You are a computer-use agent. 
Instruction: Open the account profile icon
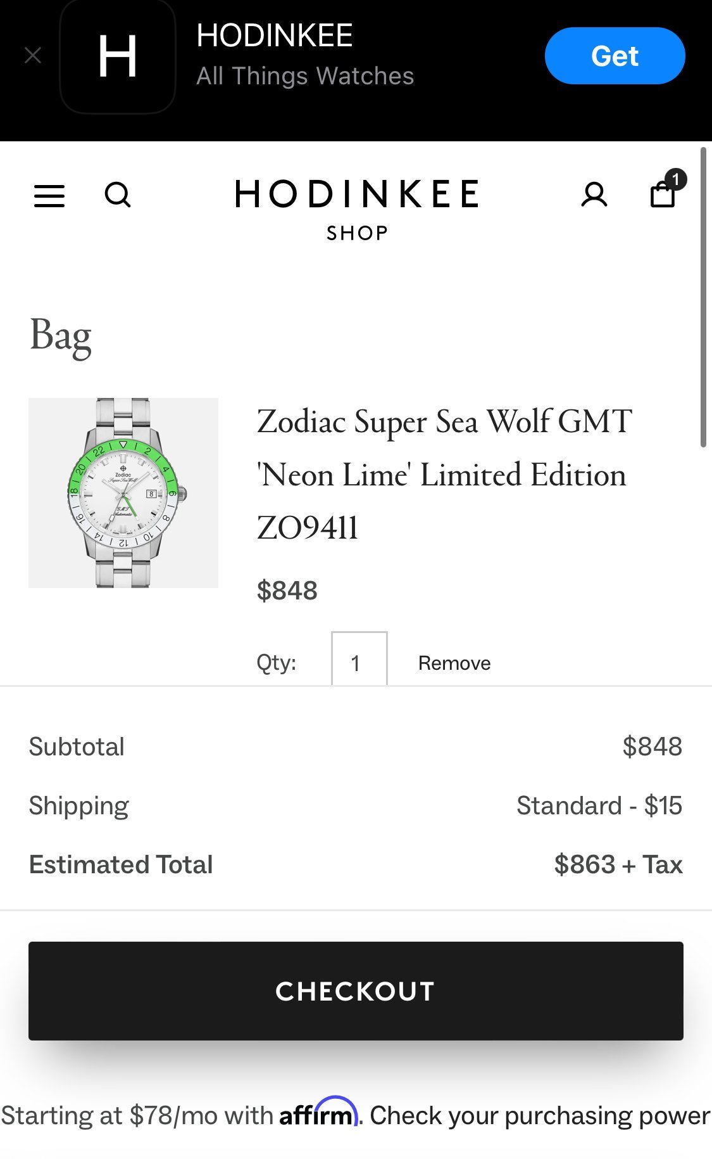(594, 195)
